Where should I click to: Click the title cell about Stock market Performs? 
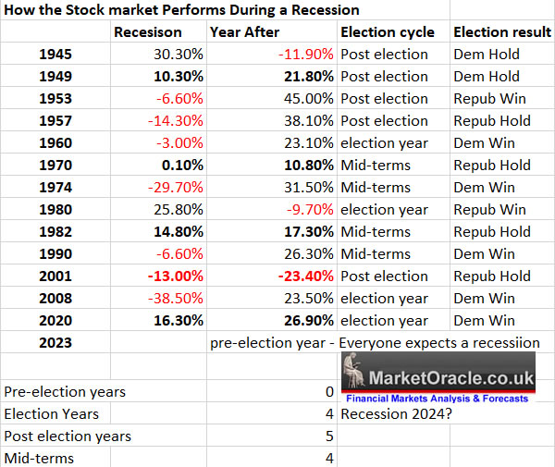click(182, 10)
